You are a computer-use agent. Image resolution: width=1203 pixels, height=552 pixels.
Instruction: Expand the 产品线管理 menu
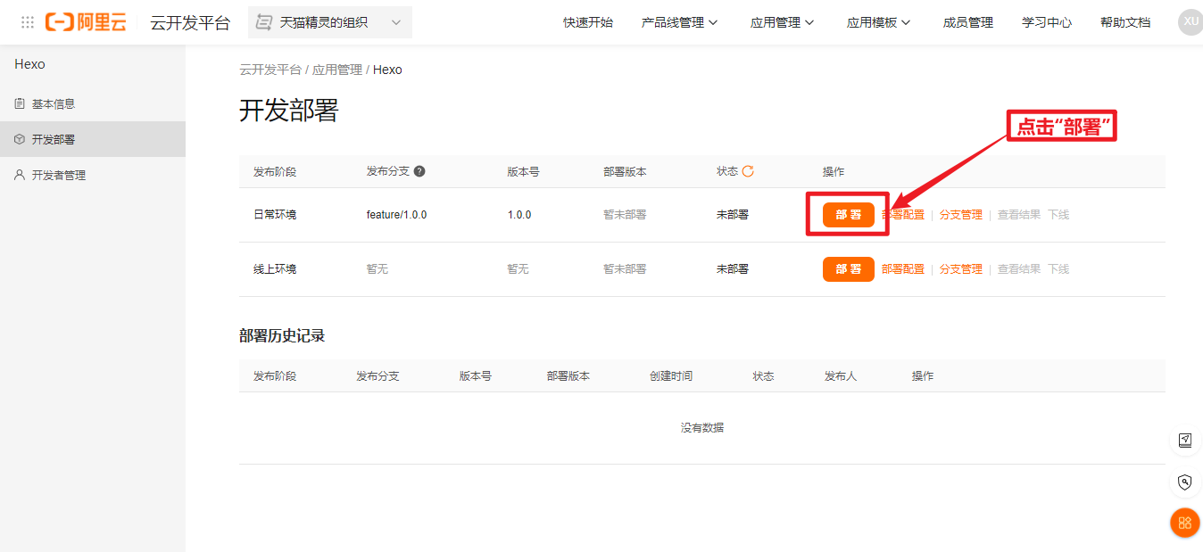point(680,22)
